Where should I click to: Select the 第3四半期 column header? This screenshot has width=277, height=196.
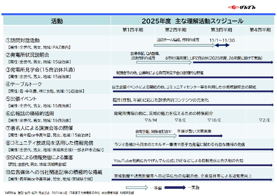pyautogui.click(x=221, y=30)
